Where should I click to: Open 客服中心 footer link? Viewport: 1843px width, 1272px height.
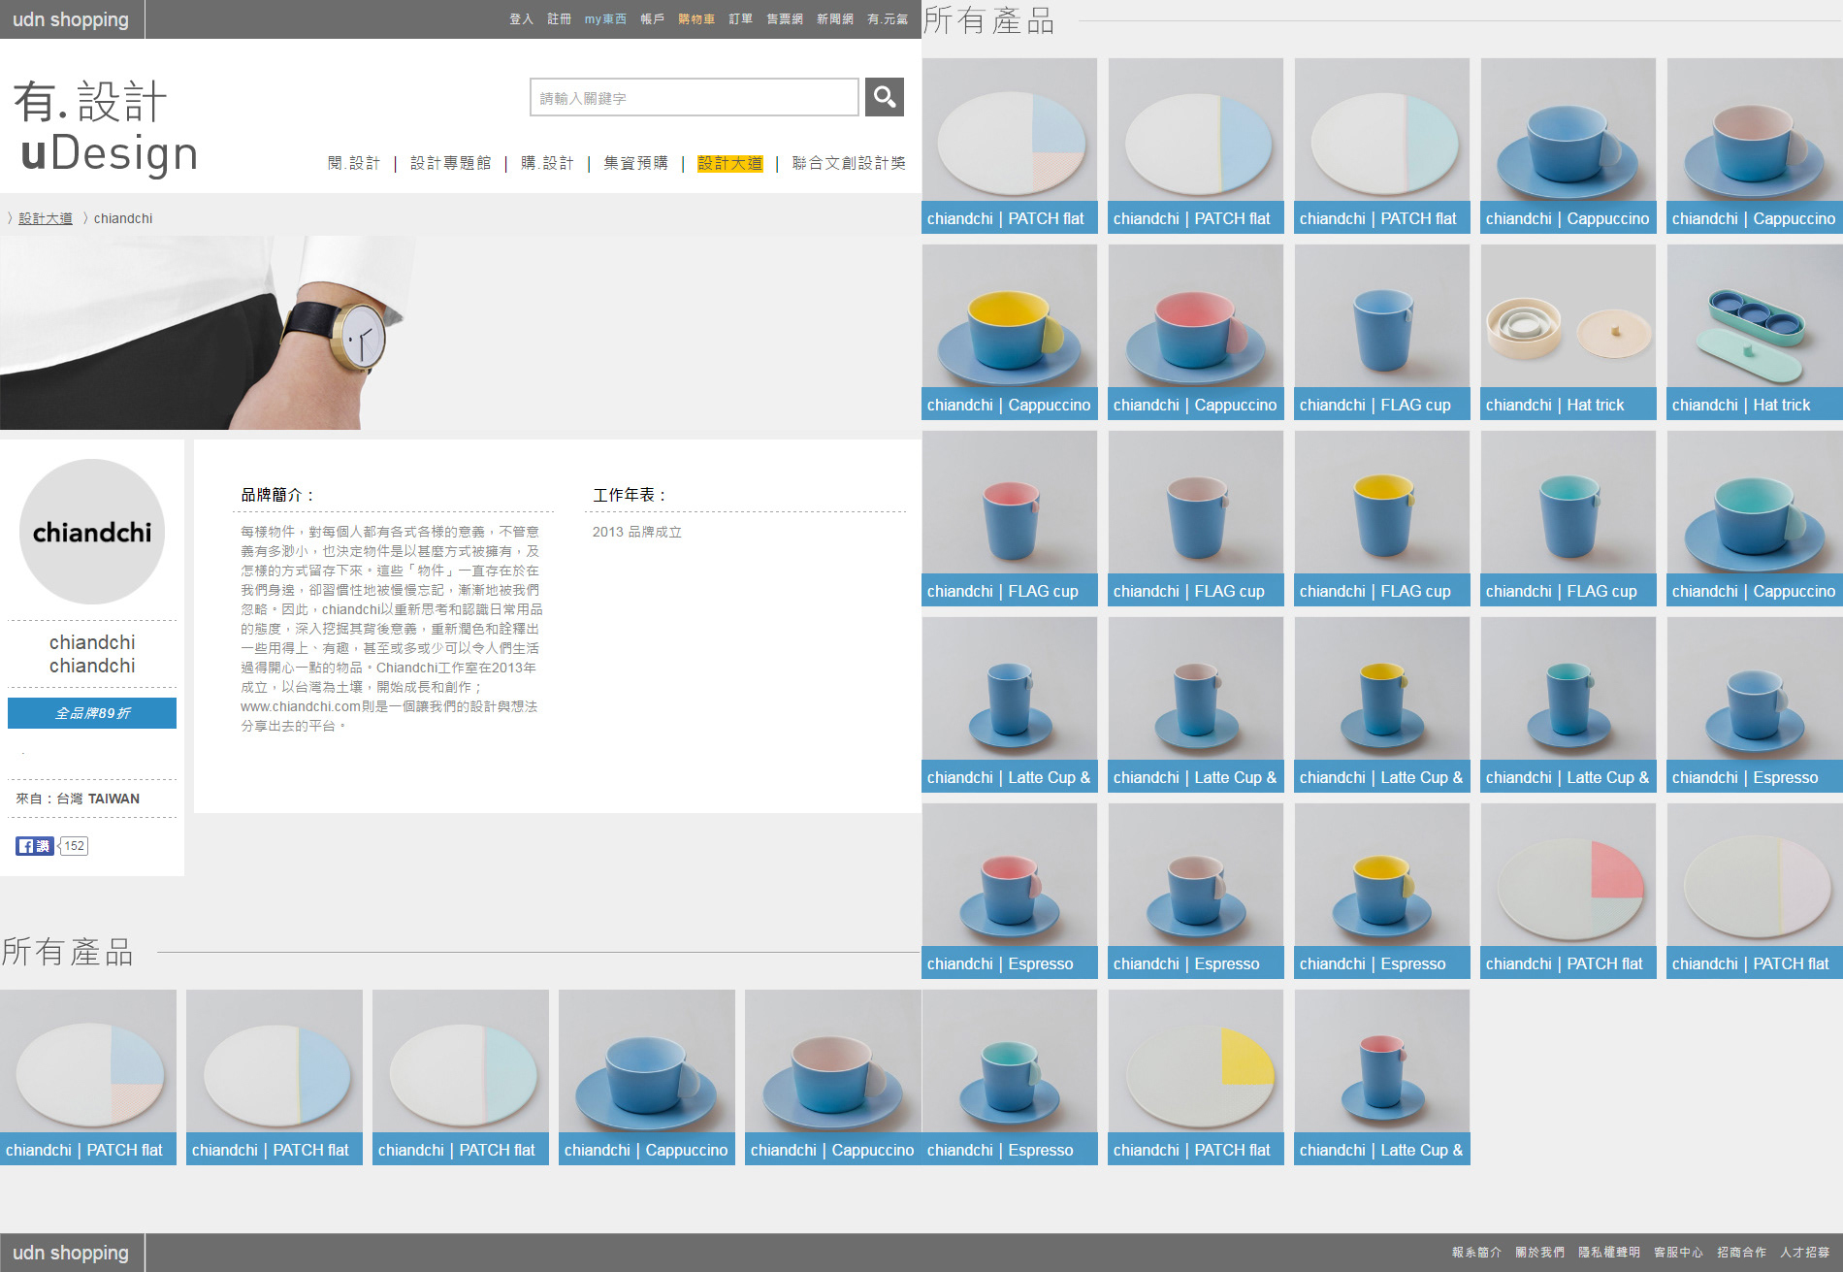1678,1253
